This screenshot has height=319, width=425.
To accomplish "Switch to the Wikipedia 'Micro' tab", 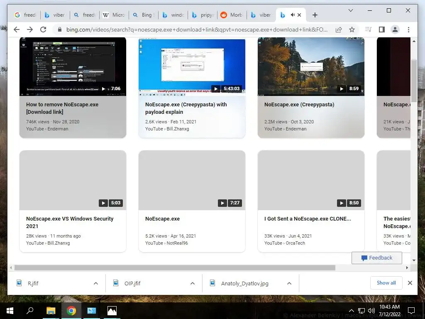I will (x=114, y=15).
